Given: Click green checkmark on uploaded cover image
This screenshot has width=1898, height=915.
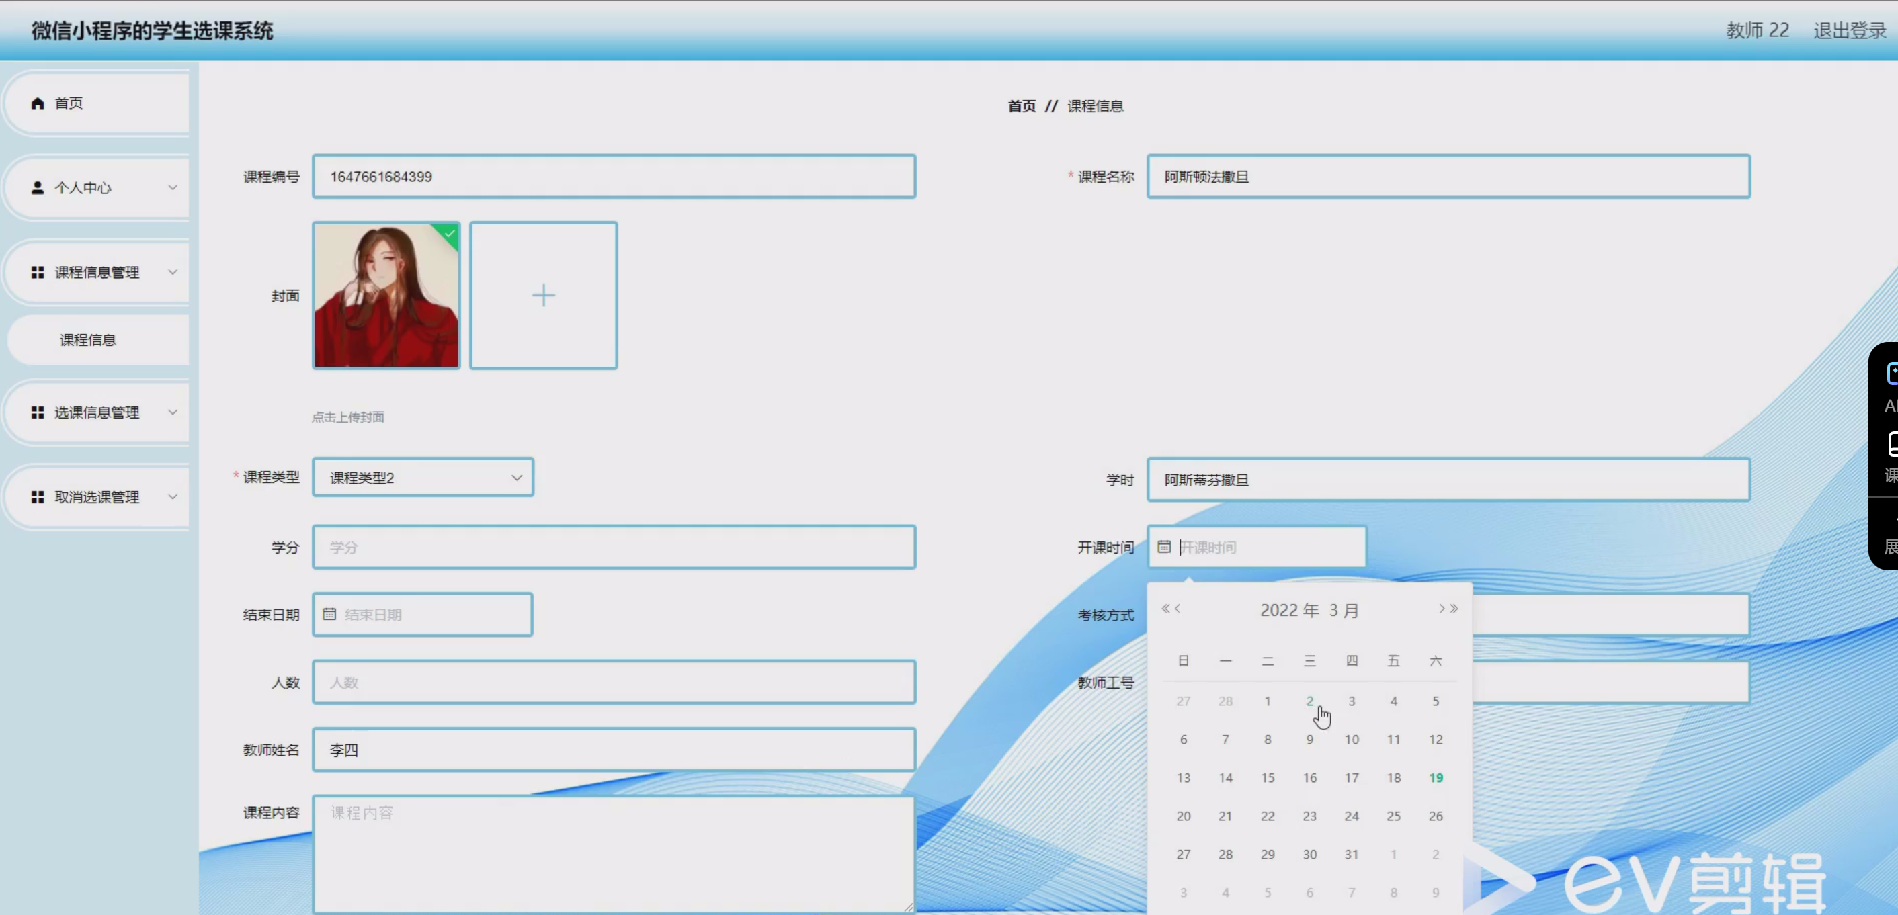Looking at the screenshot, I should click(x=450, y=234).
